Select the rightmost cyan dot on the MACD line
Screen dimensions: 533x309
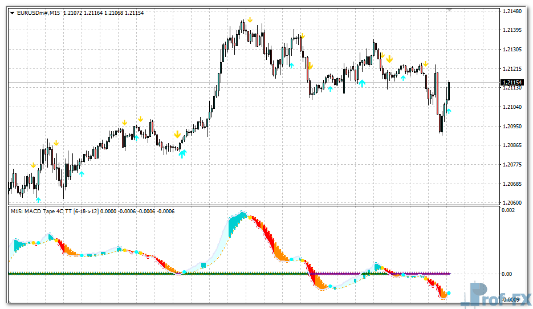pyautogui.click(x=449, y=293)
